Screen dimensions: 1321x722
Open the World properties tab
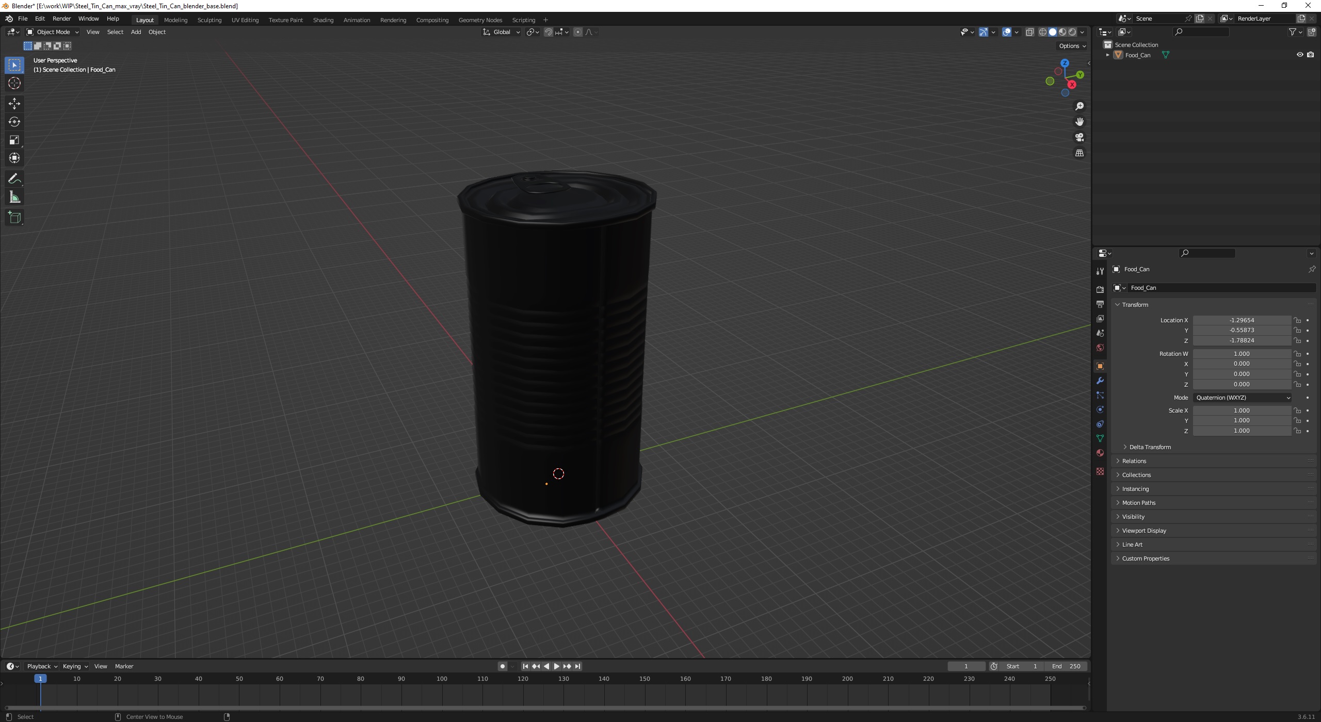1100,348
